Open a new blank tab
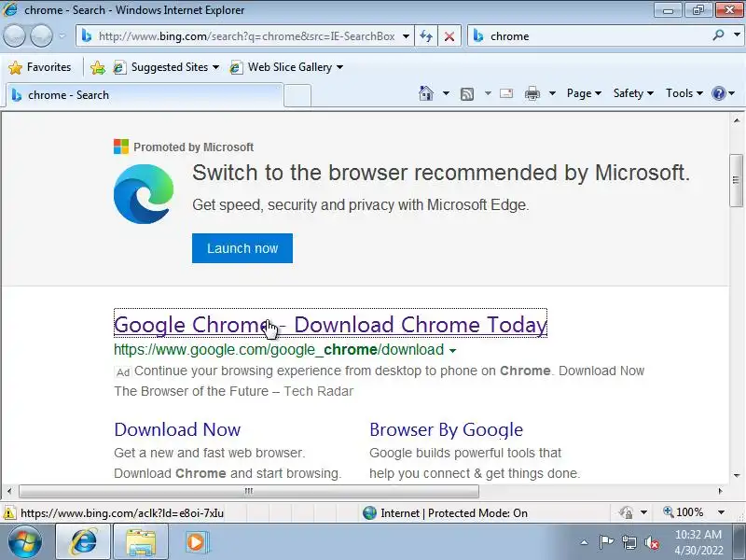Viewport: 746px width, 560px height. click(x=297, y=96)
